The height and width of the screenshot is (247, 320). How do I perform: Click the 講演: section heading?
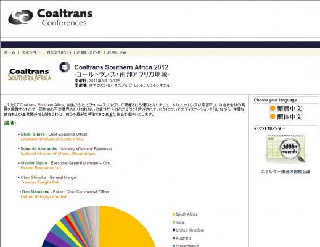click(x=10, y=124)
